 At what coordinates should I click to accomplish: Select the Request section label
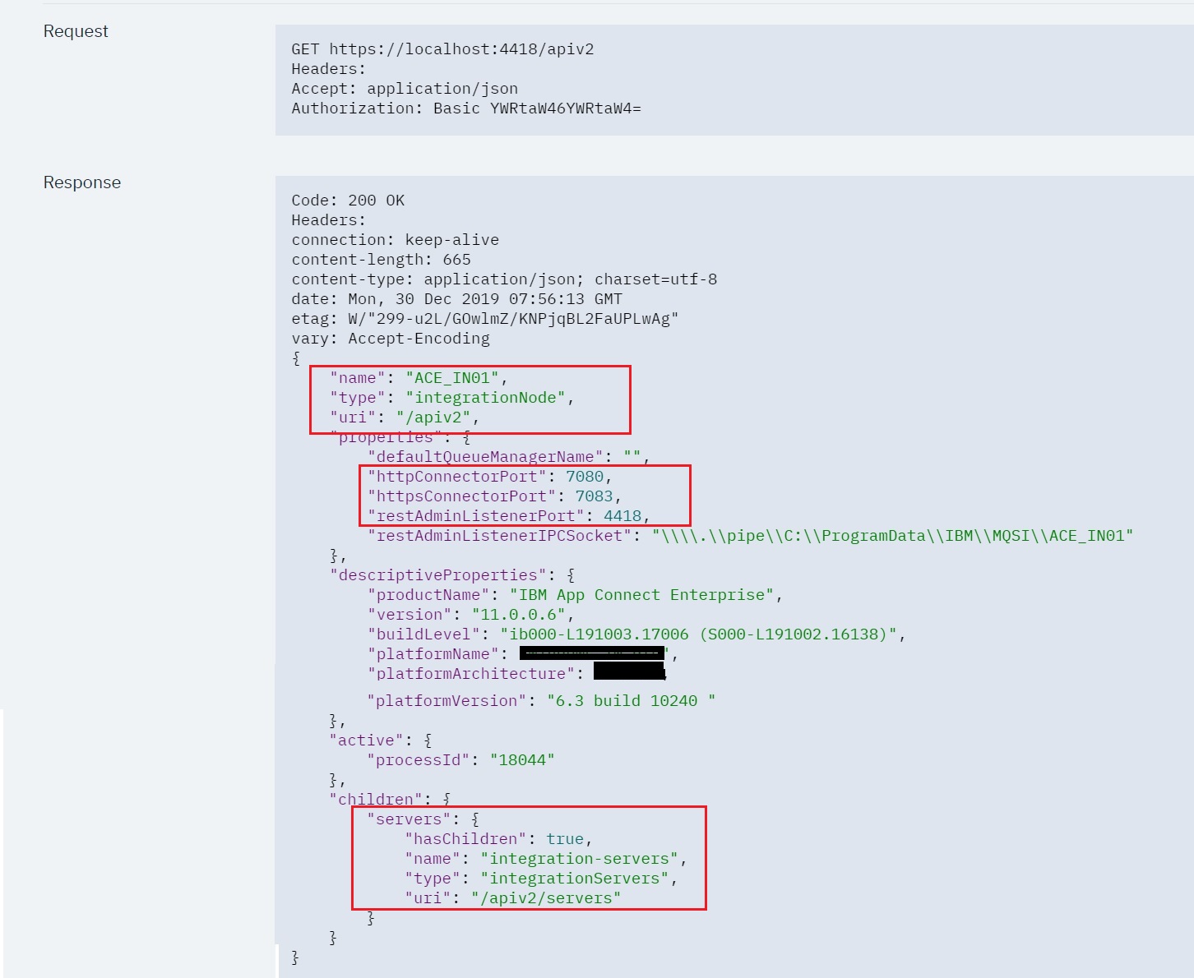coord(75,31)
